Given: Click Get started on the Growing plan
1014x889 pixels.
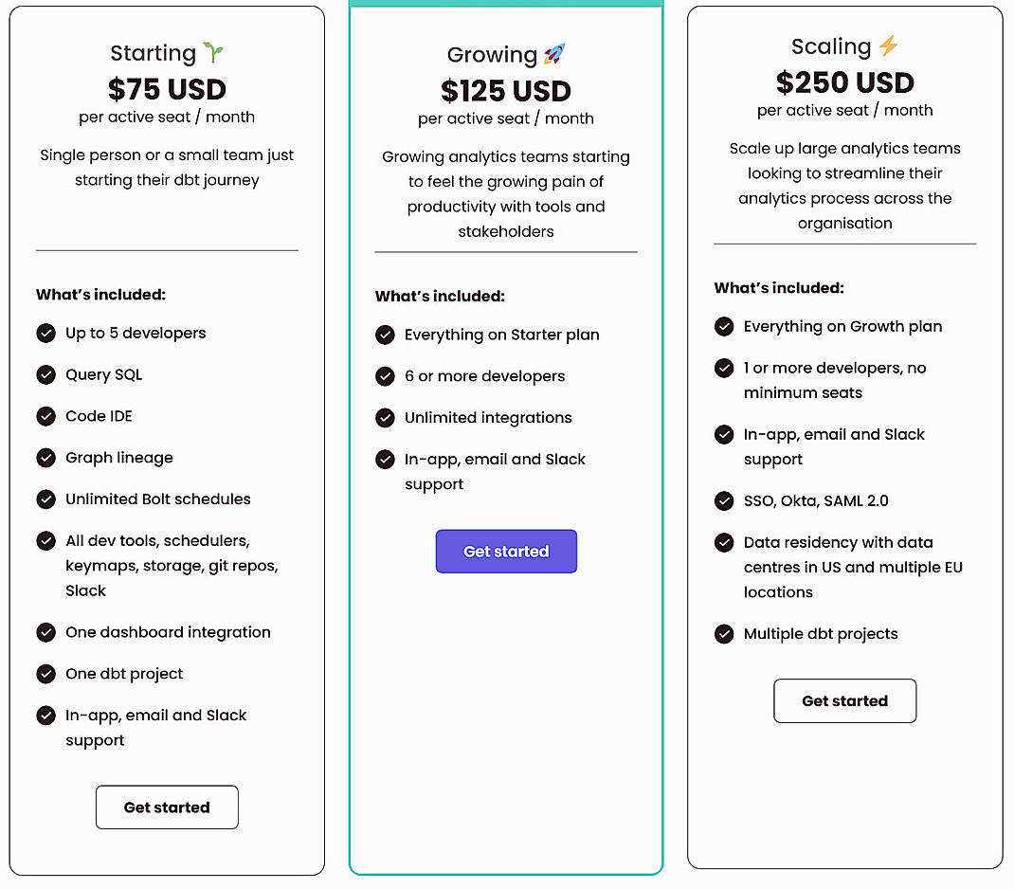Looking at the screenshot, I should click(x=506, y=551).
